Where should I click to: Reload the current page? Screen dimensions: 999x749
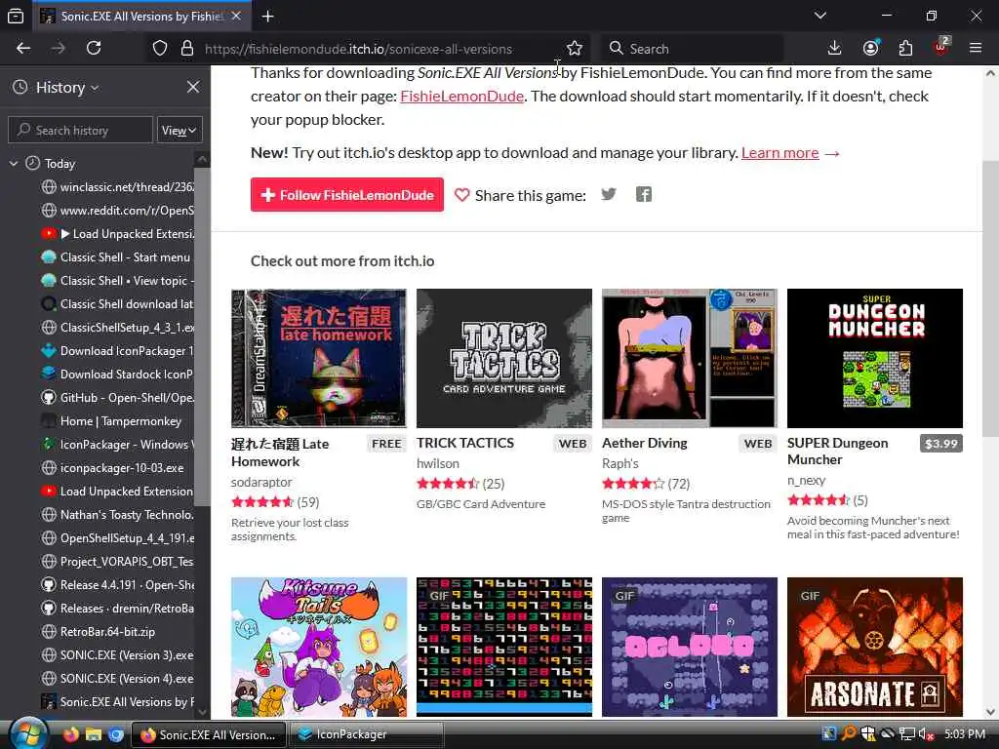click(x=94, y=49)
